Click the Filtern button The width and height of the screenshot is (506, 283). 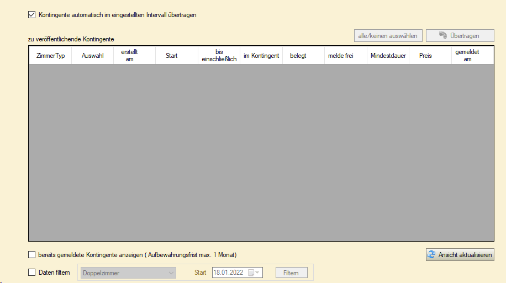[291, 273]
